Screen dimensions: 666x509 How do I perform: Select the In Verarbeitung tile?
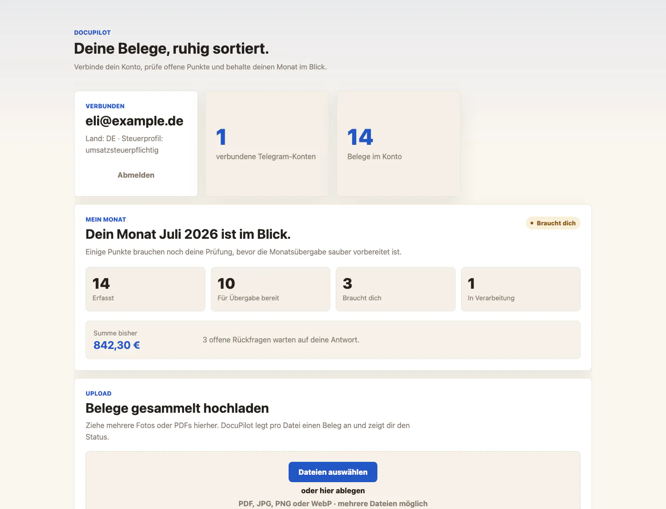pos(521,289)
